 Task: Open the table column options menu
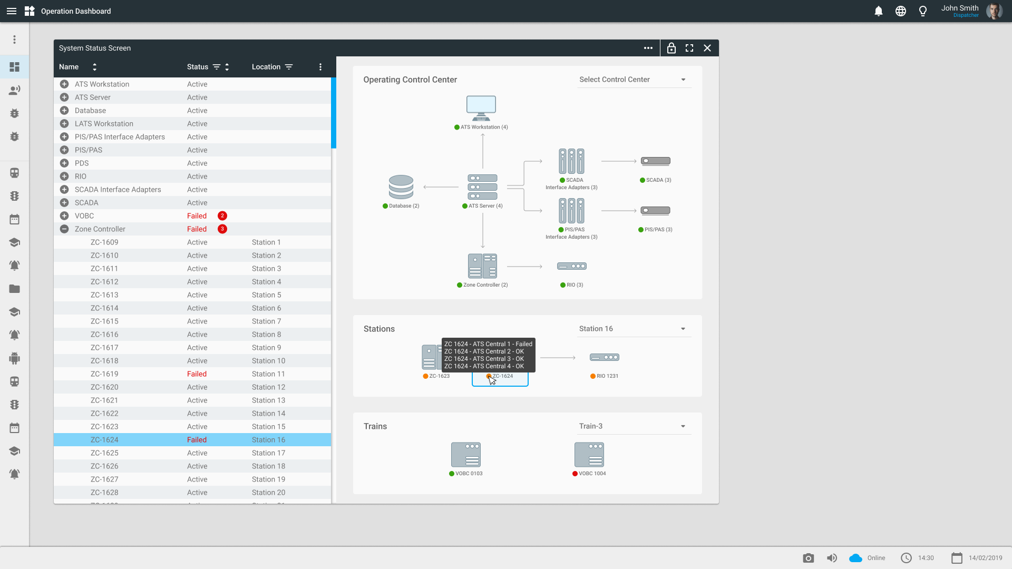pos(320,67)
